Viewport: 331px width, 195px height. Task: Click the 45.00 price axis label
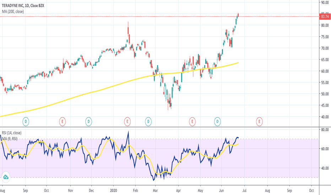coord(325,105)
